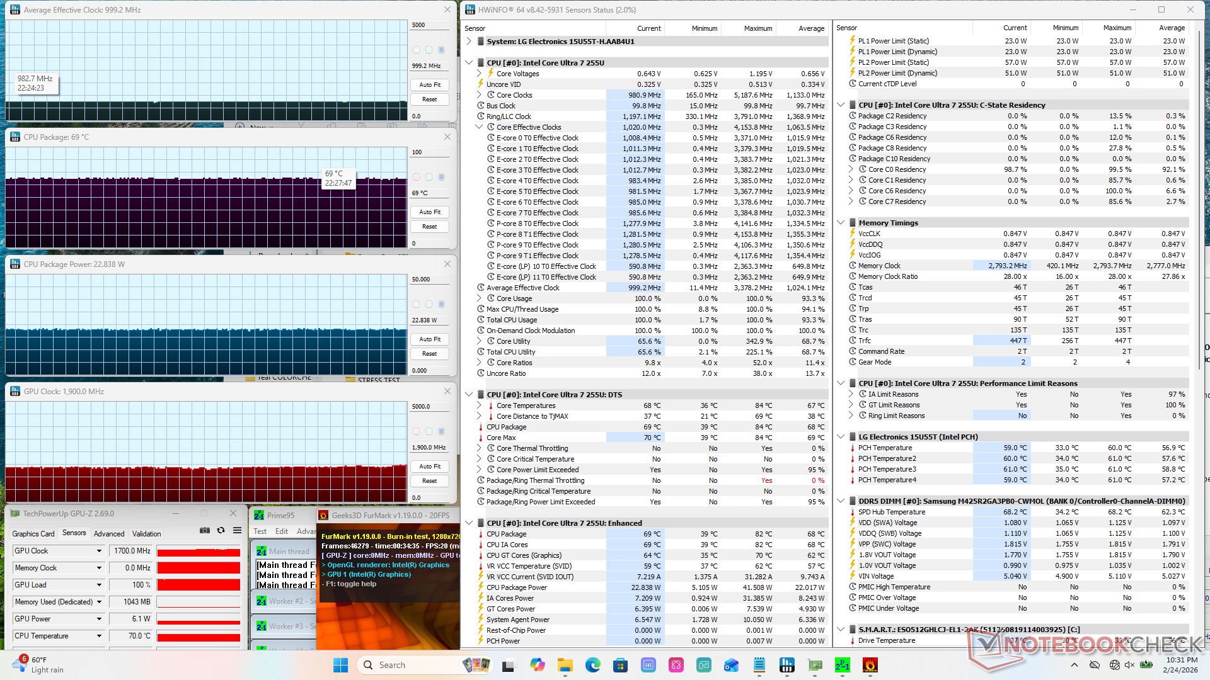
Task: Click Reset in the GPU Clock graph
Action: pyautogui.click(x=430, y=481)
